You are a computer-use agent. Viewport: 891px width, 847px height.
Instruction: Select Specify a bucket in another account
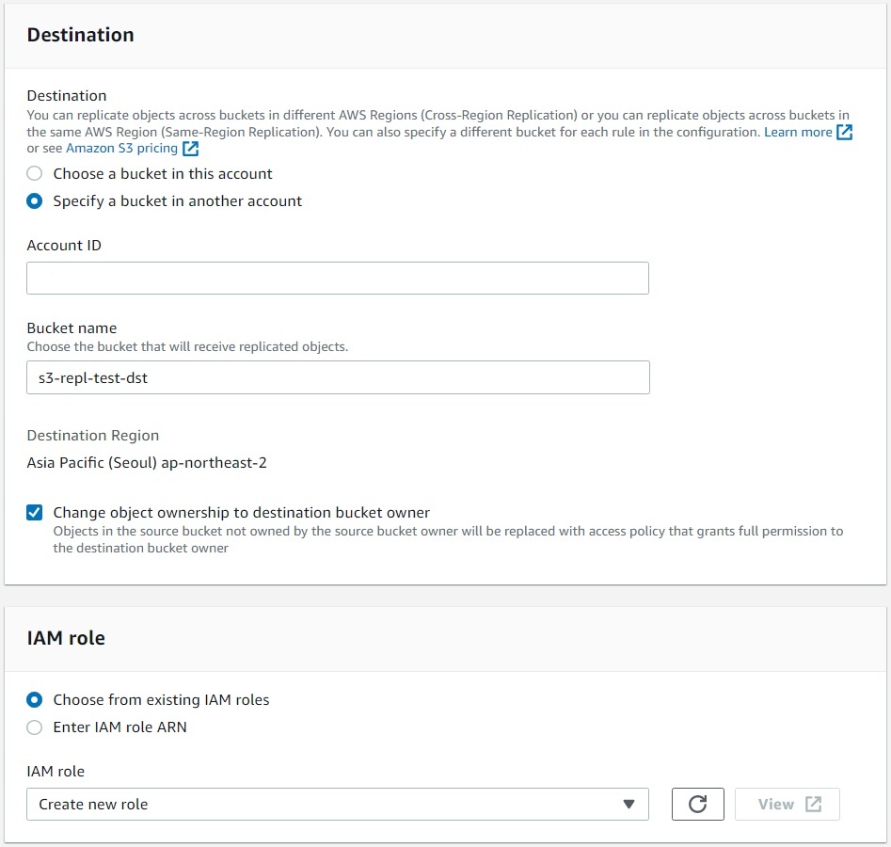tap(35, 201)
